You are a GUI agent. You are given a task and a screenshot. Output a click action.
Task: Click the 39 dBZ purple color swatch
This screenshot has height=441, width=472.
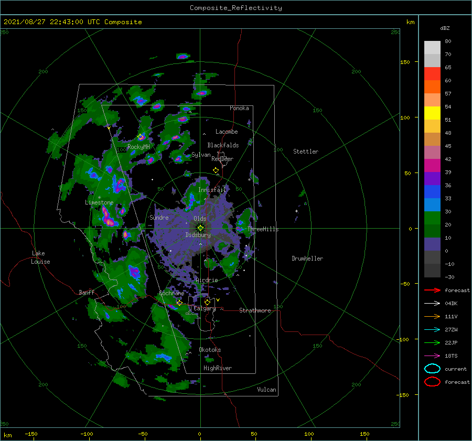tap(432, 178)
